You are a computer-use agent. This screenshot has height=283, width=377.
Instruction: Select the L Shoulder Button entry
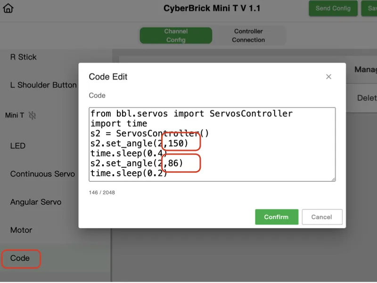43,85
